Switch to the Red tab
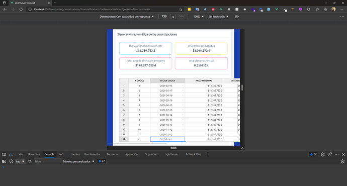The height and width of the screenshot is (186, 347). tap(61, 154)
